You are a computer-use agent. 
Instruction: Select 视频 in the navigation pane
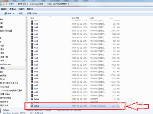click(x=2, y=46)
